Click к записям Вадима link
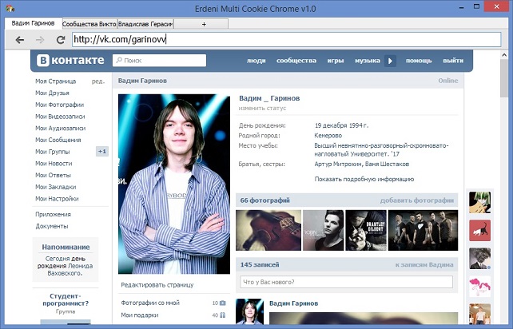 424,265
